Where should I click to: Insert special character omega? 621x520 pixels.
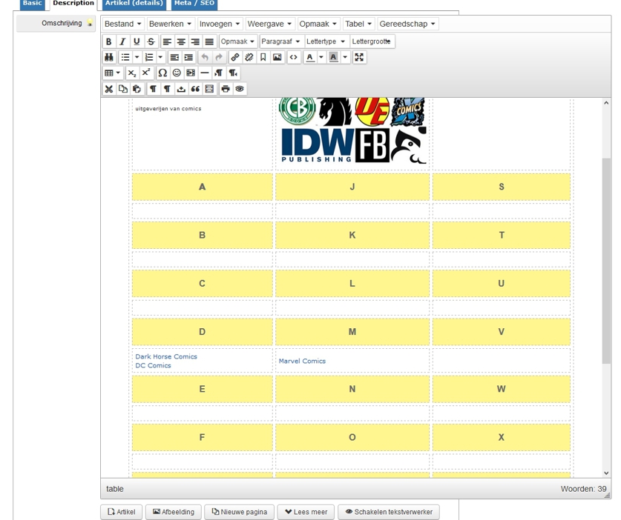162,73
